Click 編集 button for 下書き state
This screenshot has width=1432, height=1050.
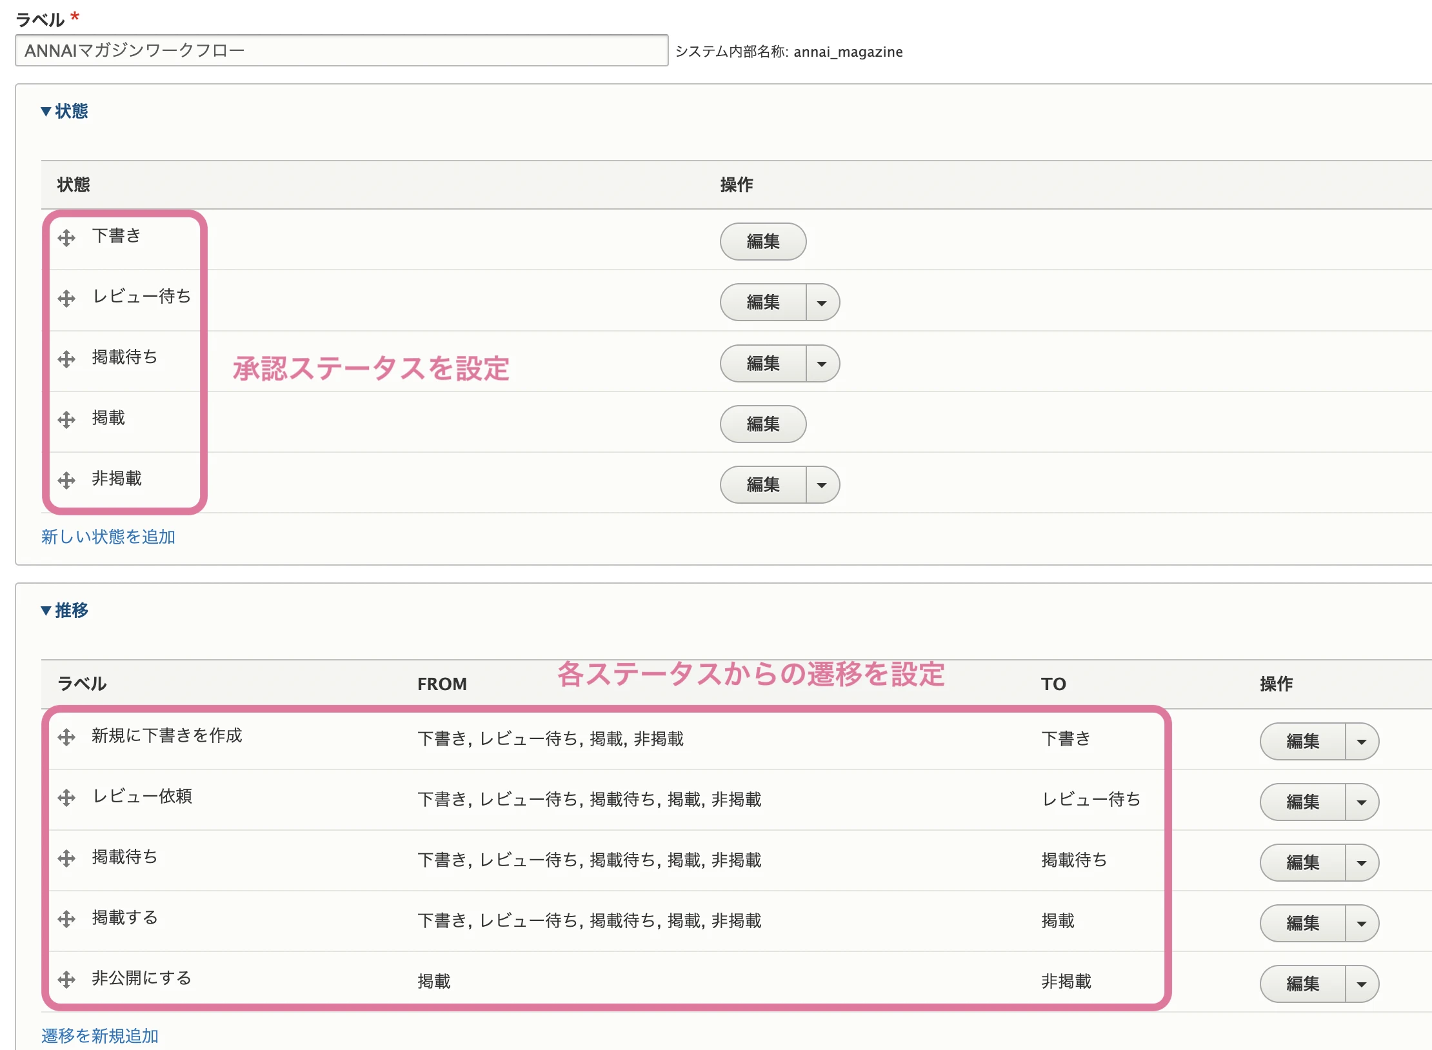pos(763,242)
